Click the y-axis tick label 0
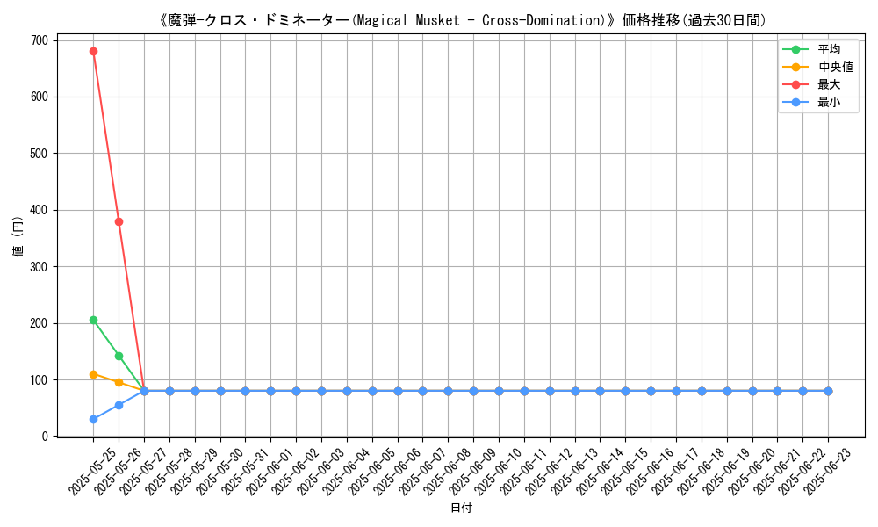The height and width of the screenshot is (527, 878). [x=46, y=437]
